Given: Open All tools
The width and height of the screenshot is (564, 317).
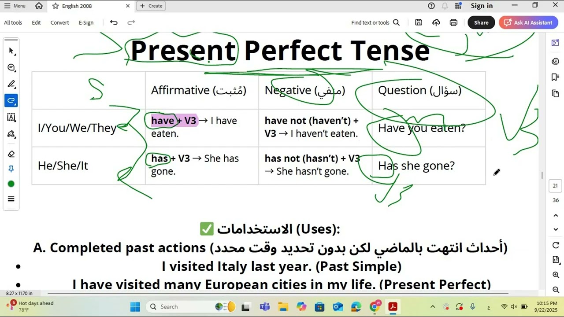Looking at the screenshot, I should click(x=13, y=22).
